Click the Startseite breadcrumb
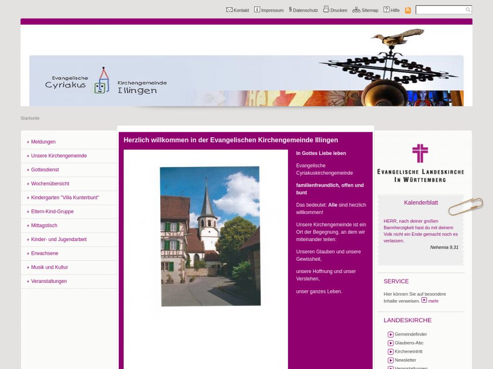Screen dimensions: 493x369 point(30,118)
